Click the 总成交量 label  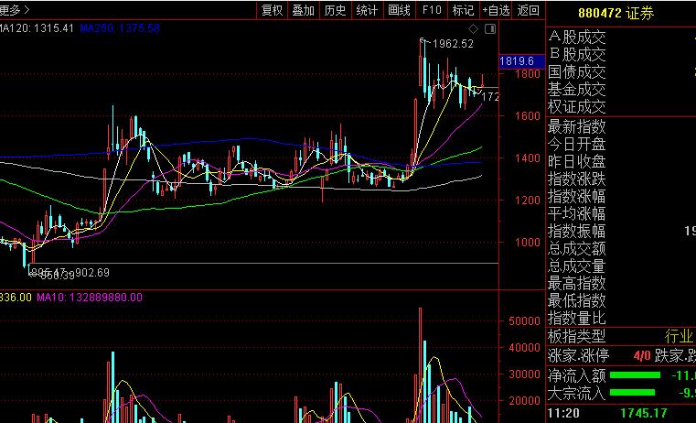pos(576,266)
